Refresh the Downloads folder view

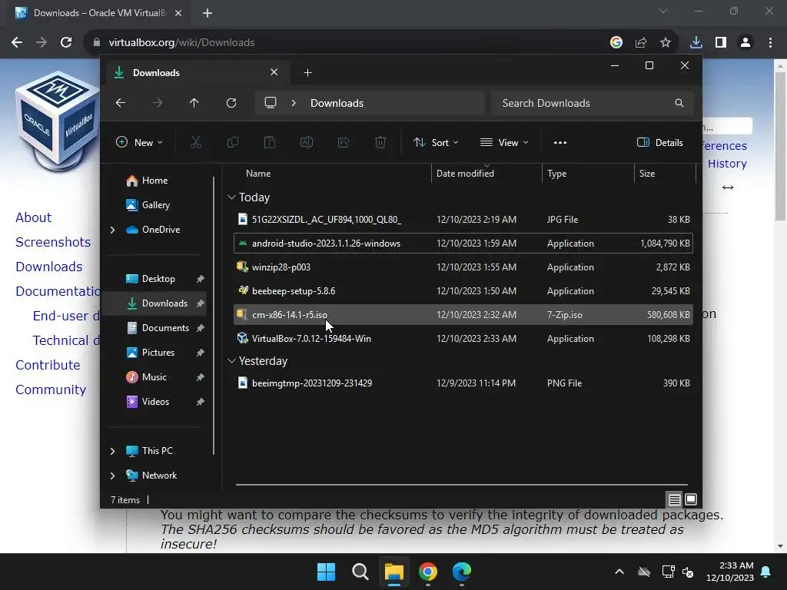[231, 103]
